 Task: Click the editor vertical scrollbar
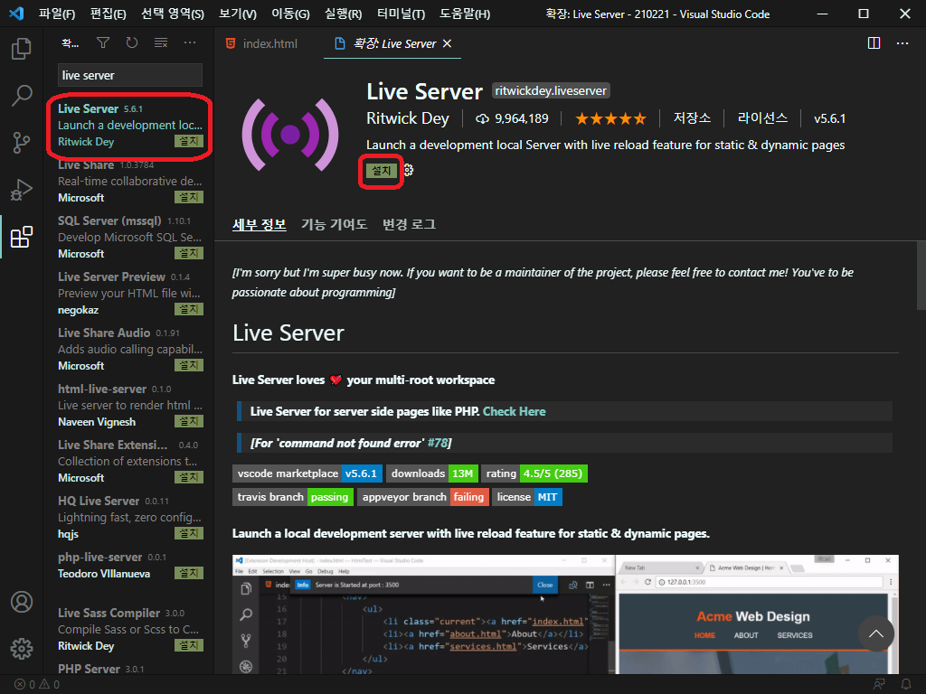921,275
